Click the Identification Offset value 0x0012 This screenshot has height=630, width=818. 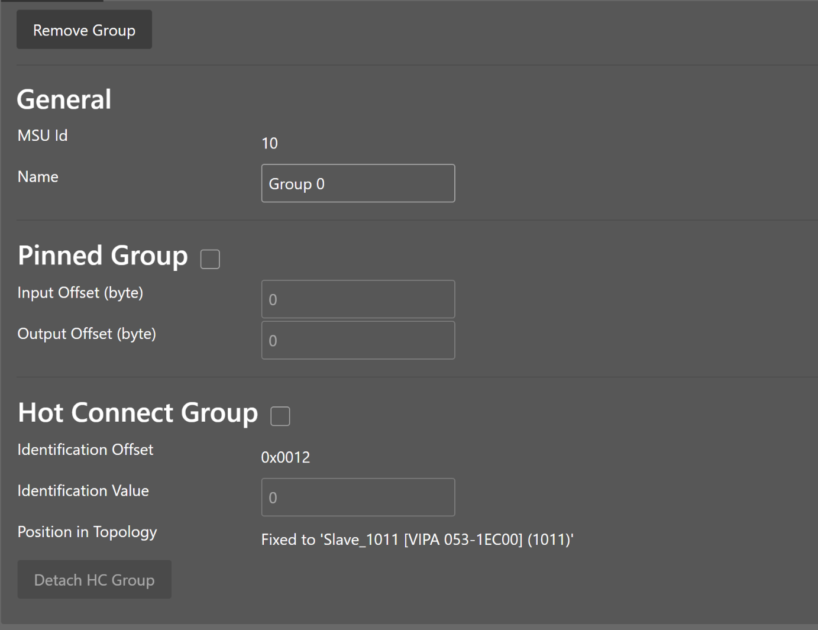point(286,457)
